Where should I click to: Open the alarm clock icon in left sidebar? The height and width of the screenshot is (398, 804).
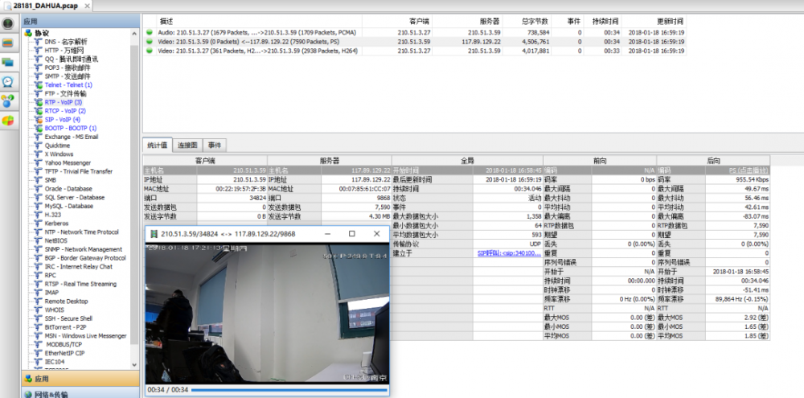coord(8,82)
